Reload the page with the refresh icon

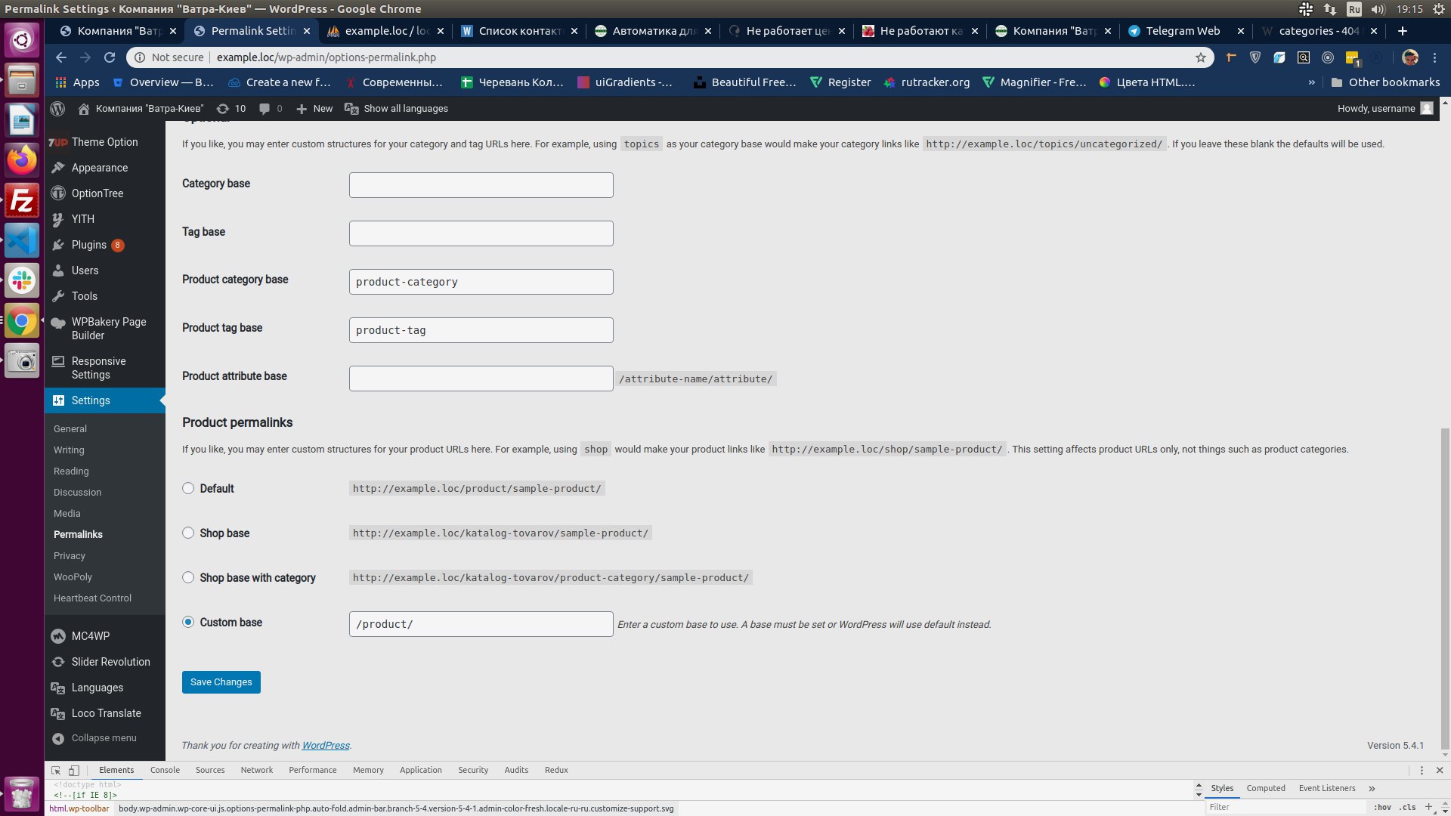[110, 57]
